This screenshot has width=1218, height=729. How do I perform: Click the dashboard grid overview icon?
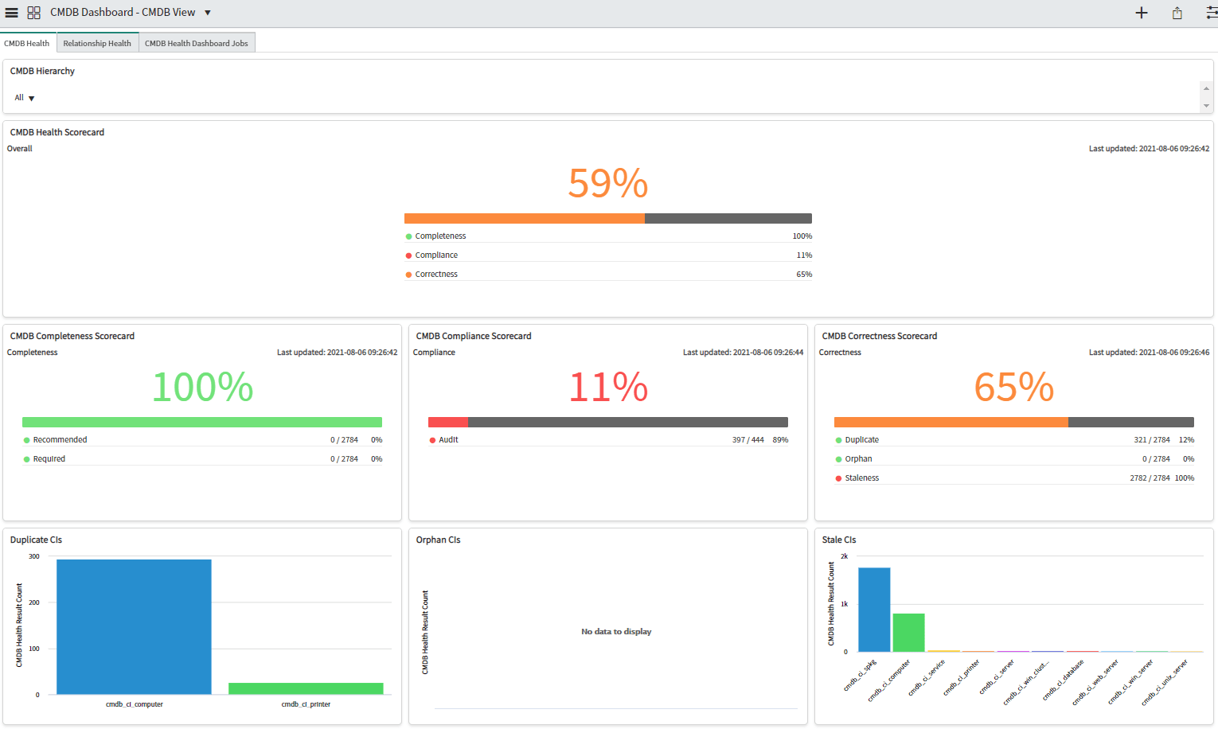click(33, 13)
